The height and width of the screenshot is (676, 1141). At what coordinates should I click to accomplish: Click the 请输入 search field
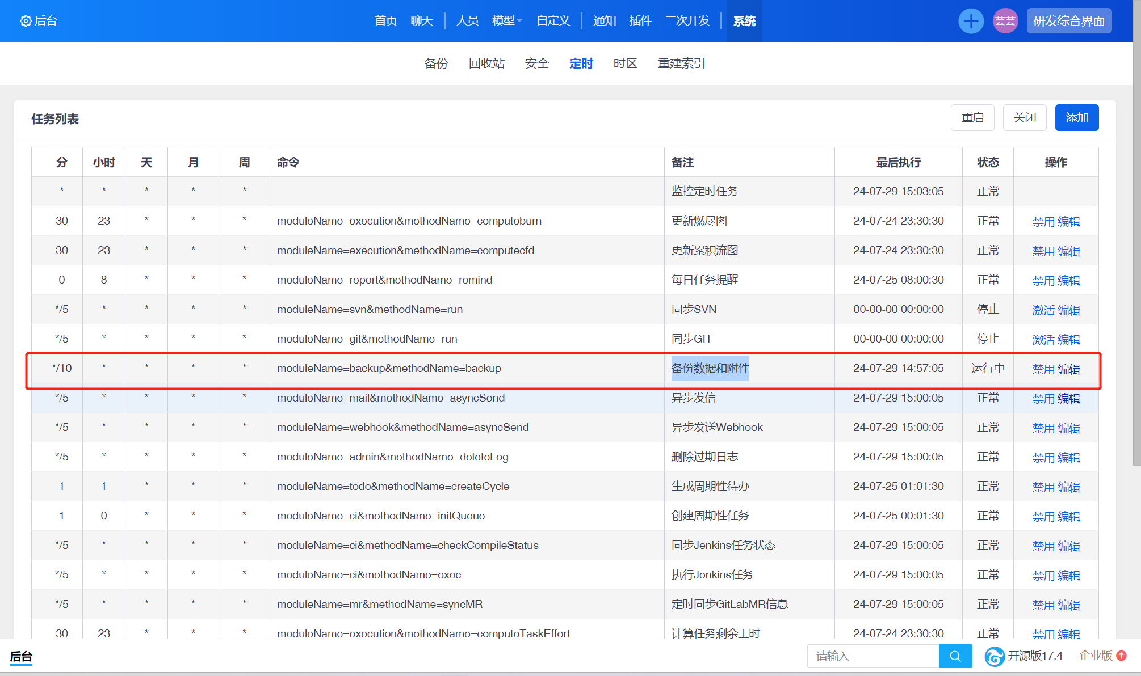[x=872, y=656]
